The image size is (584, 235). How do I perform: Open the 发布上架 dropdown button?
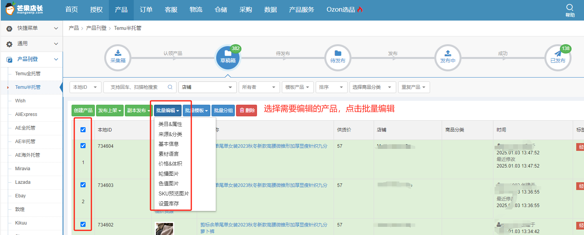click(110, 111)
